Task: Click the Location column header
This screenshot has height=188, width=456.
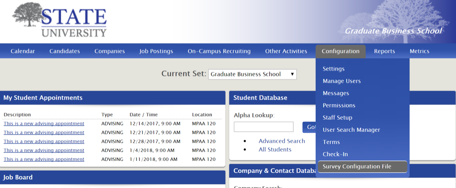Action: pos(202,115)
